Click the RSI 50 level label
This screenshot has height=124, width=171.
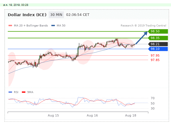point(153,103)
